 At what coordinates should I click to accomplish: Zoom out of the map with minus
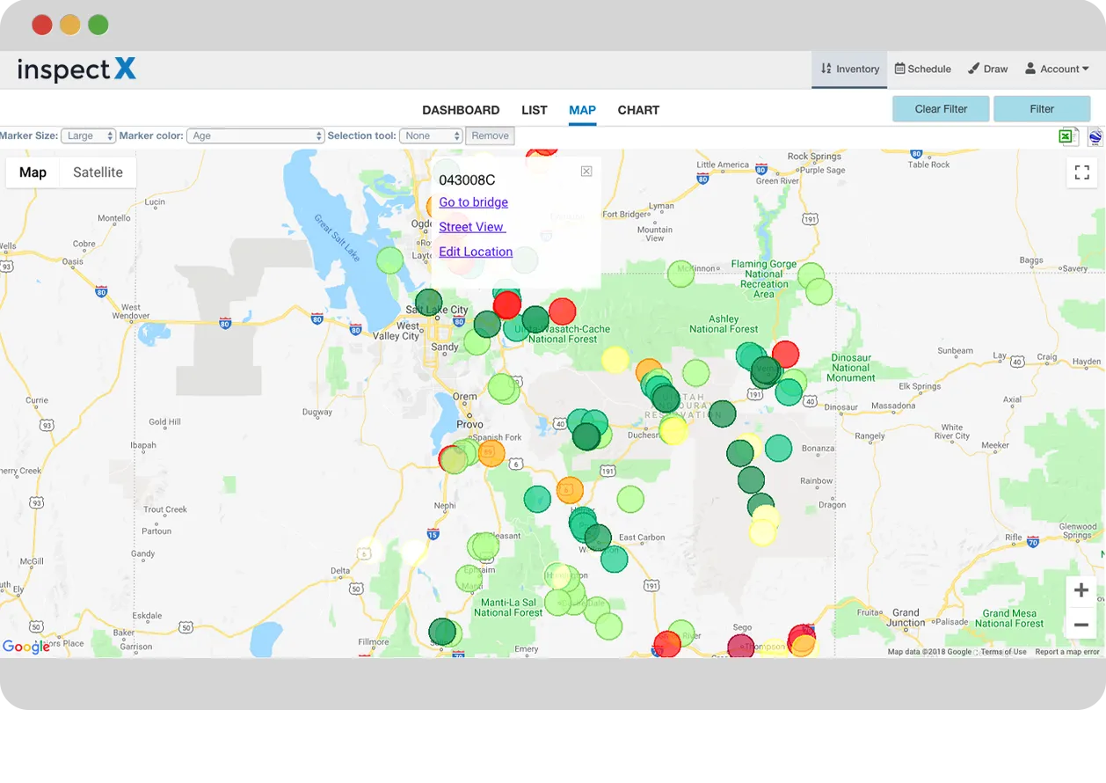click(x=1081, y=625)
